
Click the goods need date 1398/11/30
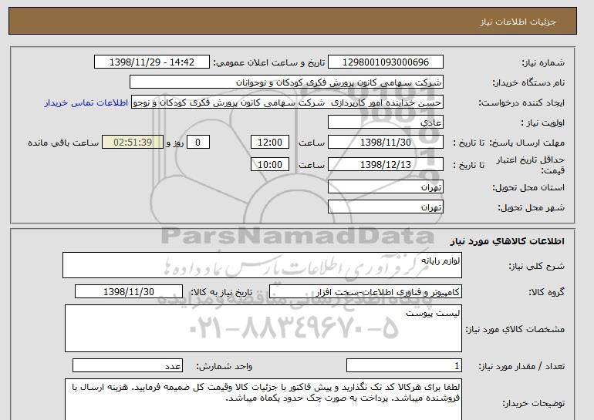point(129,292)
